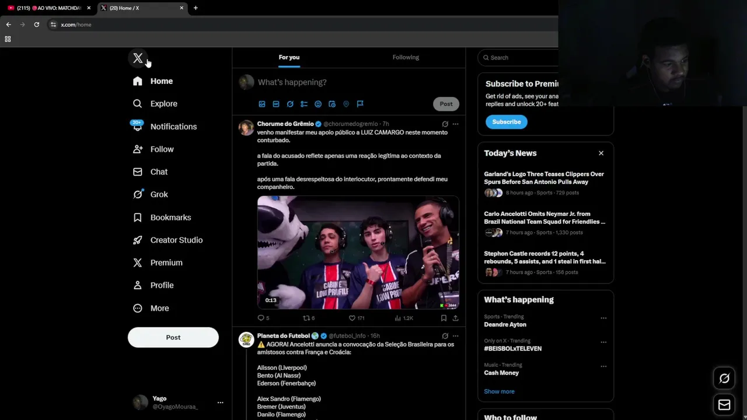Open Planeta do Futebol profile name
The height and width of the screenshot is (420, 747).
284,336
